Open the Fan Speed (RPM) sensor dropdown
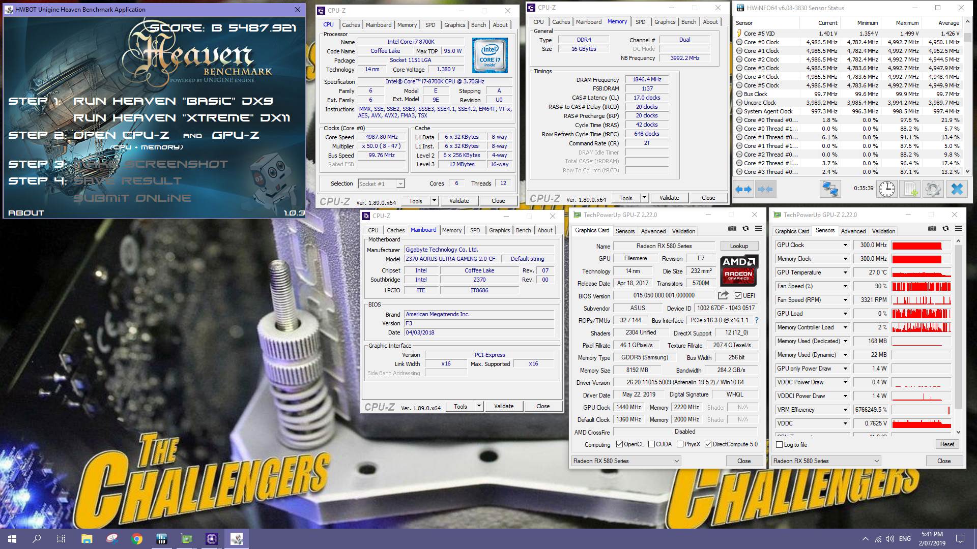The height and width of the screenshot is (549, 977). 845,300
